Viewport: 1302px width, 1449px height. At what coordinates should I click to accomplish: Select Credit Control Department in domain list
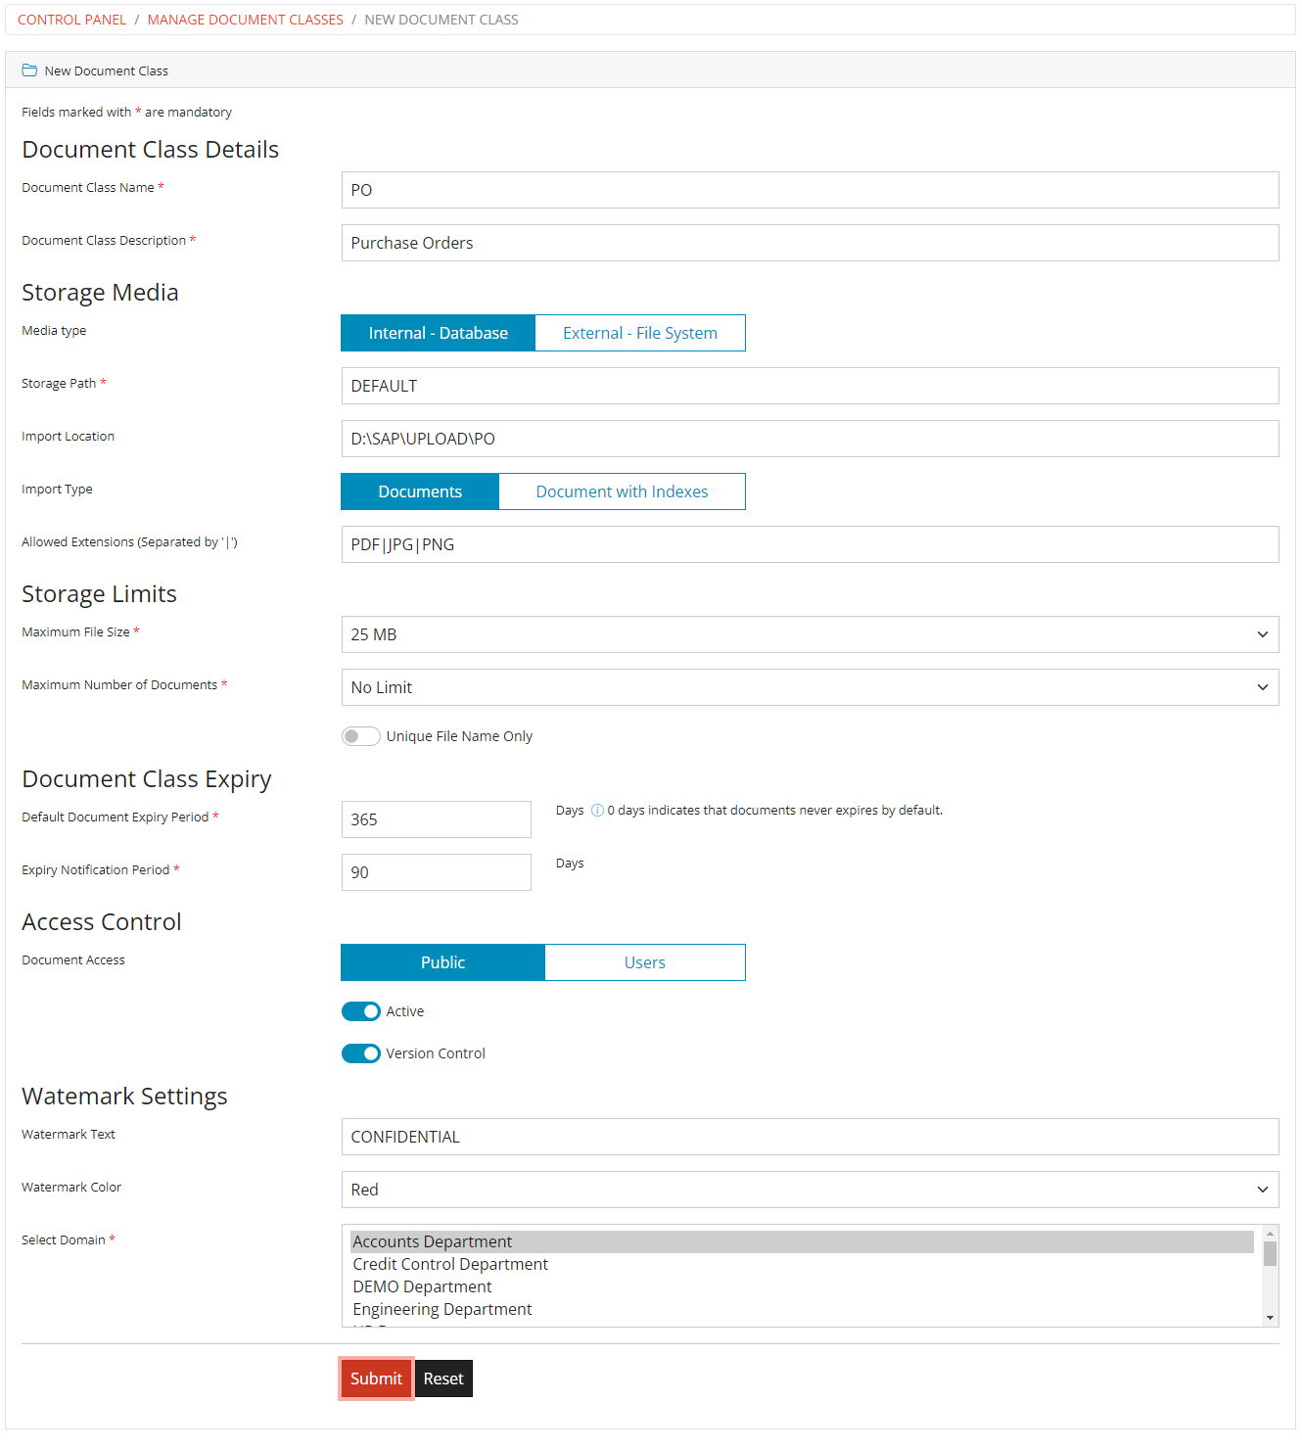pyautogui.click(x=449, y=1263)
